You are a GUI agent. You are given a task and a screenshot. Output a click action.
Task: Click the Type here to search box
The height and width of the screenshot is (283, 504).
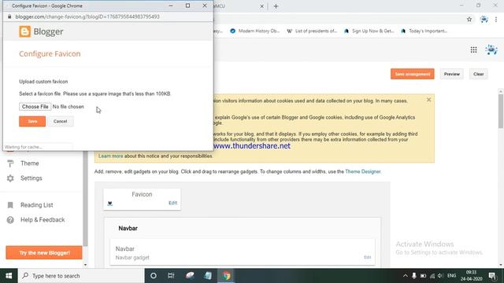click(80, 276)
